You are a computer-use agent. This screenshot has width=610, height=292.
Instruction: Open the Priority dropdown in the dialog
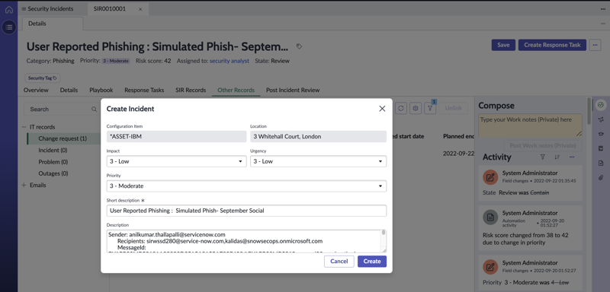[x=246, y=186]
